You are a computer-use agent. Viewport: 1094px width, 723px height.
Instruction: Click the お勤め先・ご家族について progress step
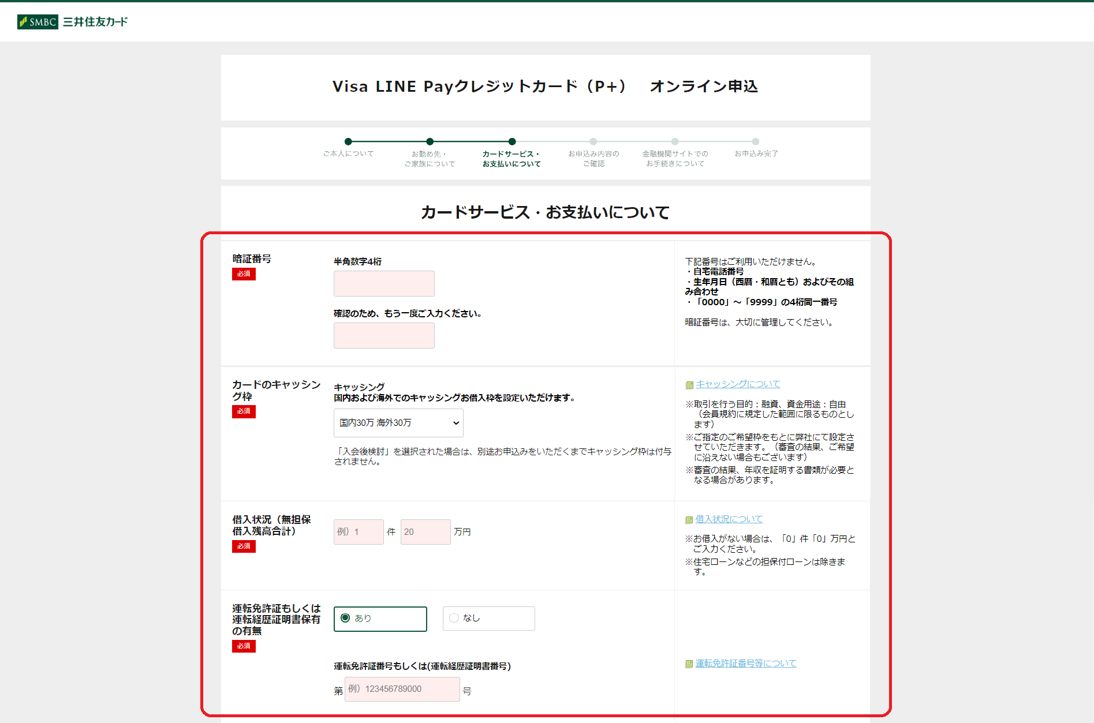point(430,153)
